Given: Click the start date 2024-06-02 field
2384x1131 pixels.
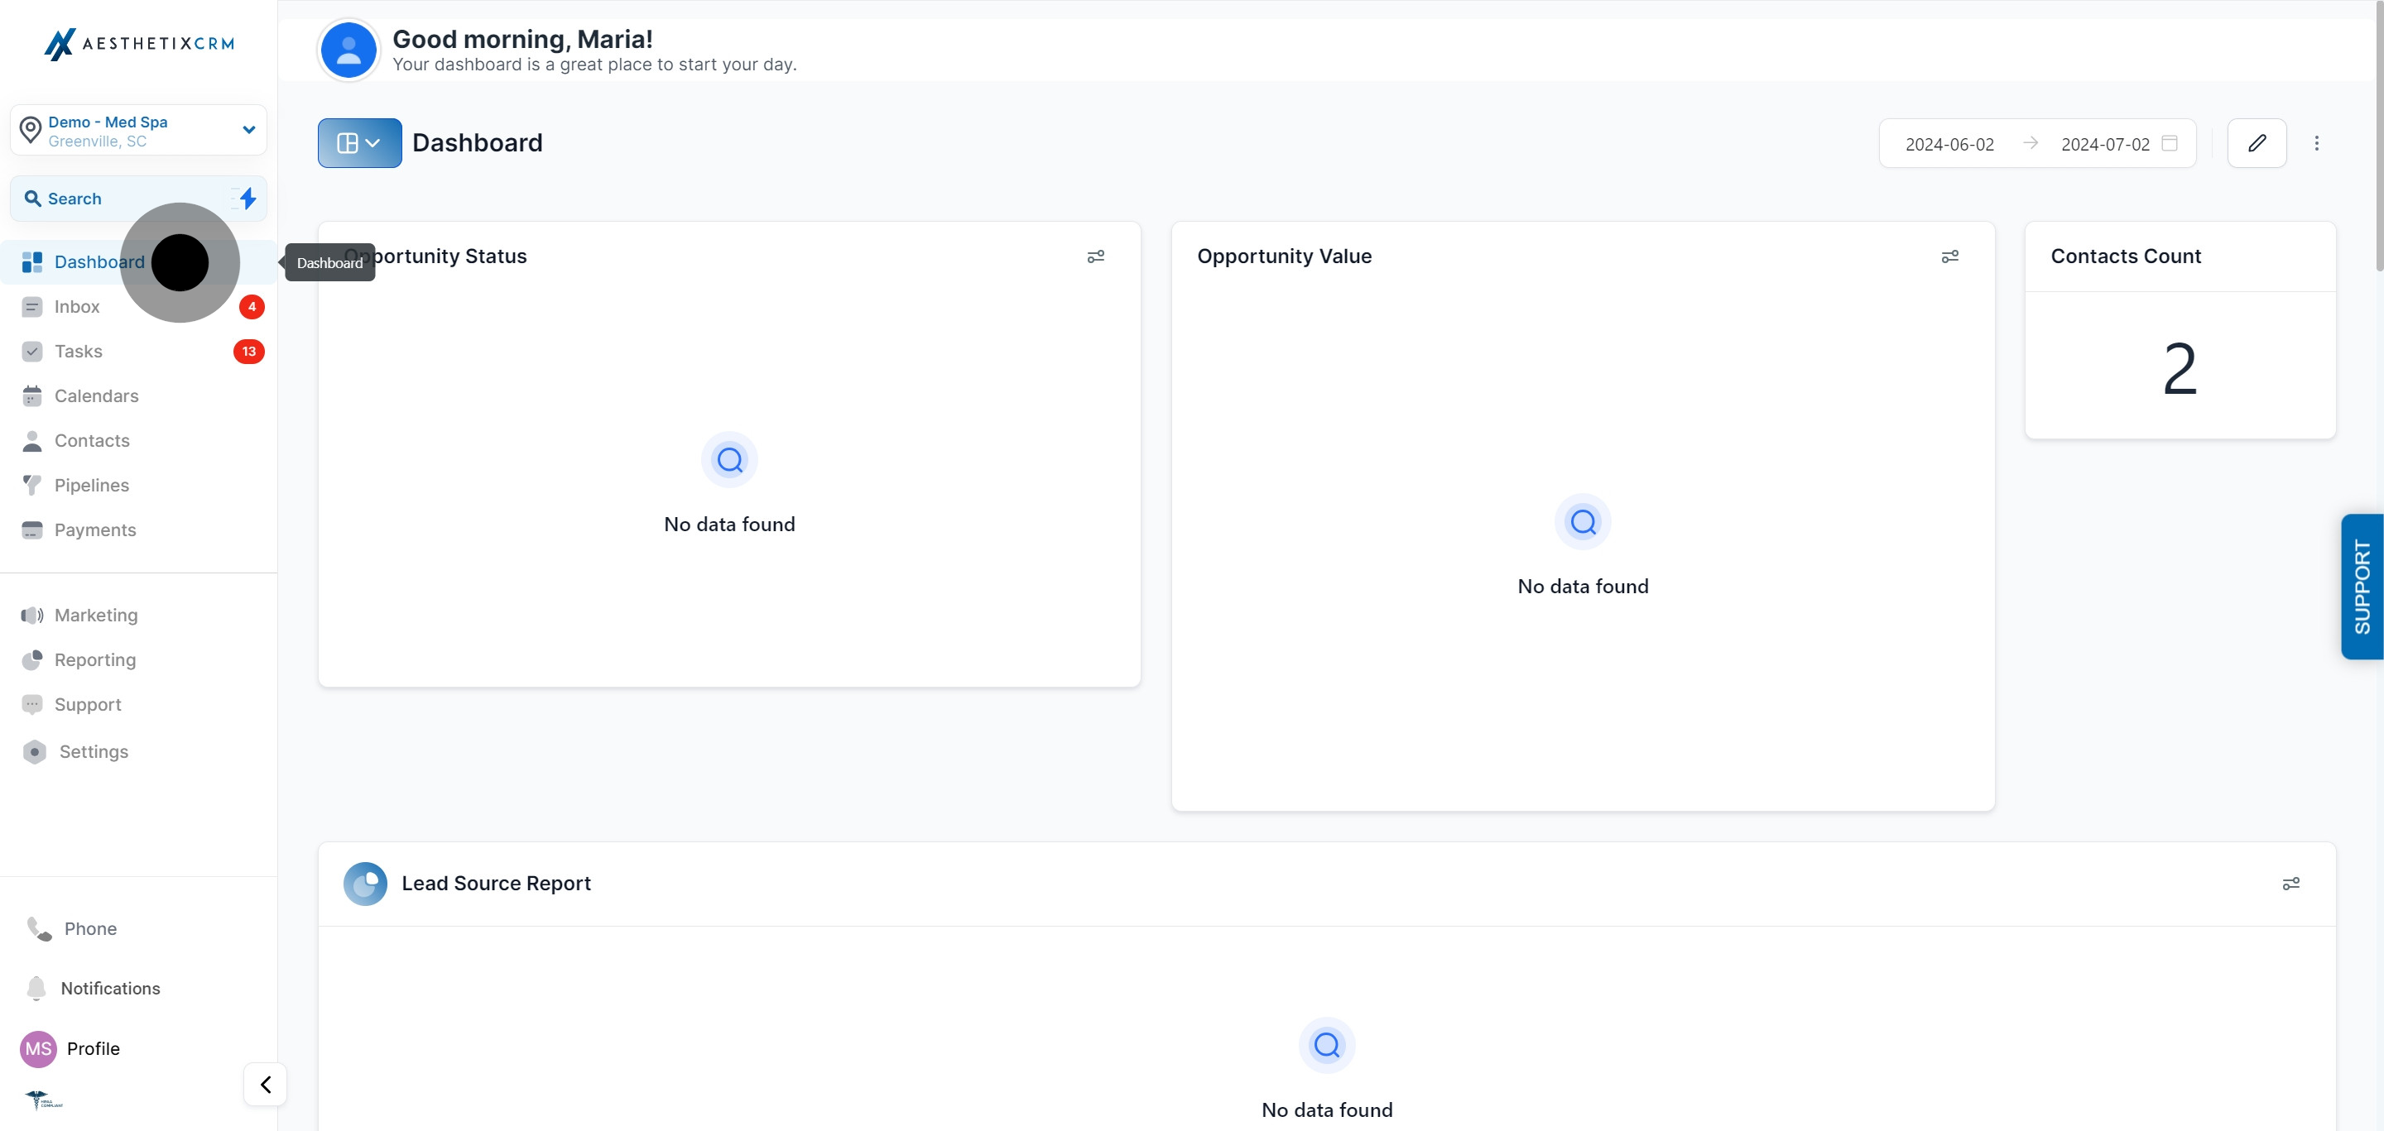Looking at the screenshot, I should click(x=1949, y=144).
